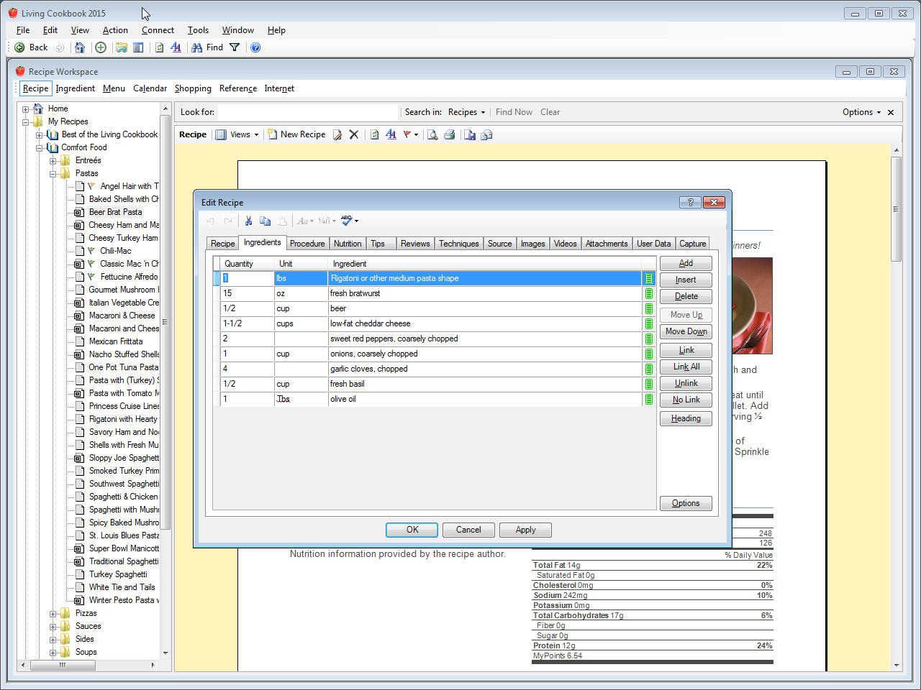
Task: Click Find Now in search bar
Action: point(514,112)
